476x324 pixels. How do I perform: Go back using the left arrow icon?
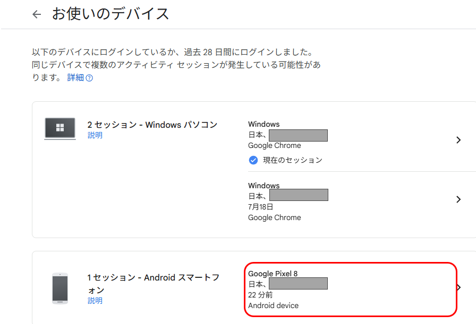37,14
